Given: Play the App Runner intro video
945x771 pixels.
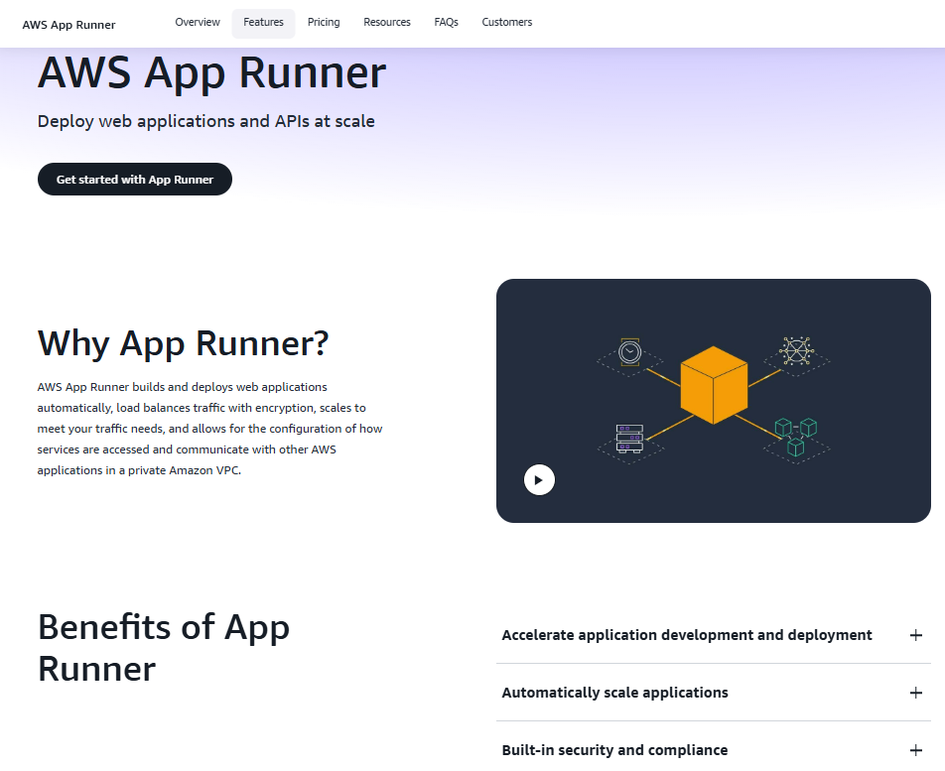Looking at the screenshot, I should [539, 479].
